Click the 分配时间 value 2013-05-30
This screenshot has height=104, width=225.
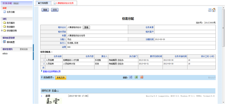coord(160,39)
